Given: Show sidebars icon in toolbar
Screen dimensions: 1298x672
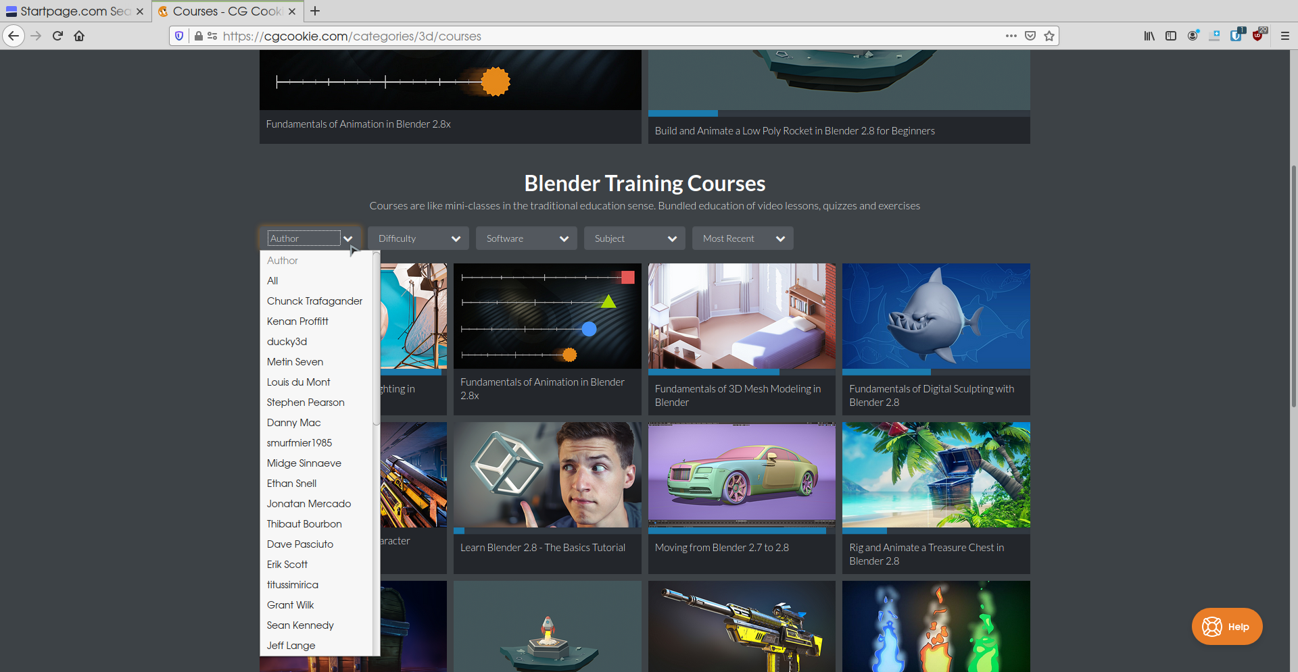Looking at the screenshot, I should pyautogui.click(x=1171, y=36).
